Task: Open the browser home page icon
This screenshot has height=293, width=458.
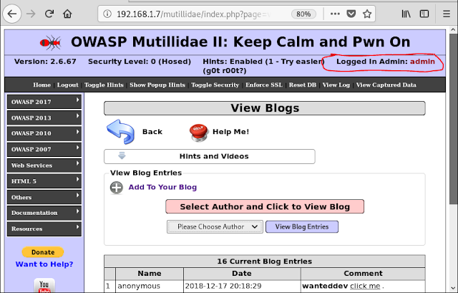Action: pos(67,14)
